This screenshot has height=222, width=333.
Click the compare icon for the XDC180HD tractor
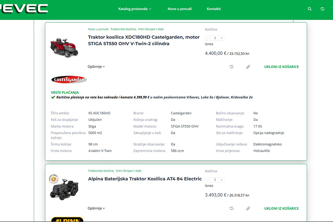point(231,66)
